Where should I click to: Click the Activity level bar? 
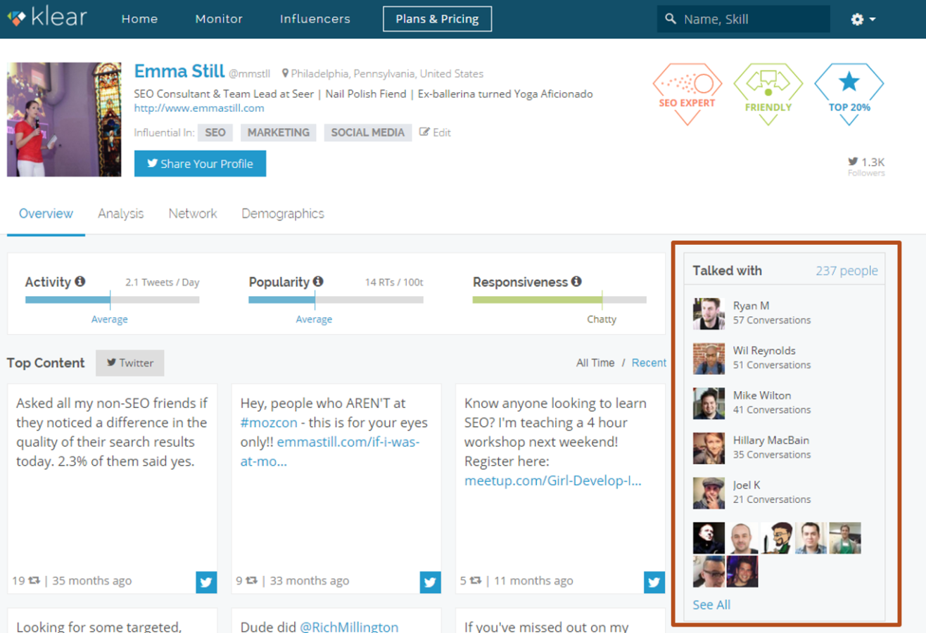pos(112,300)
